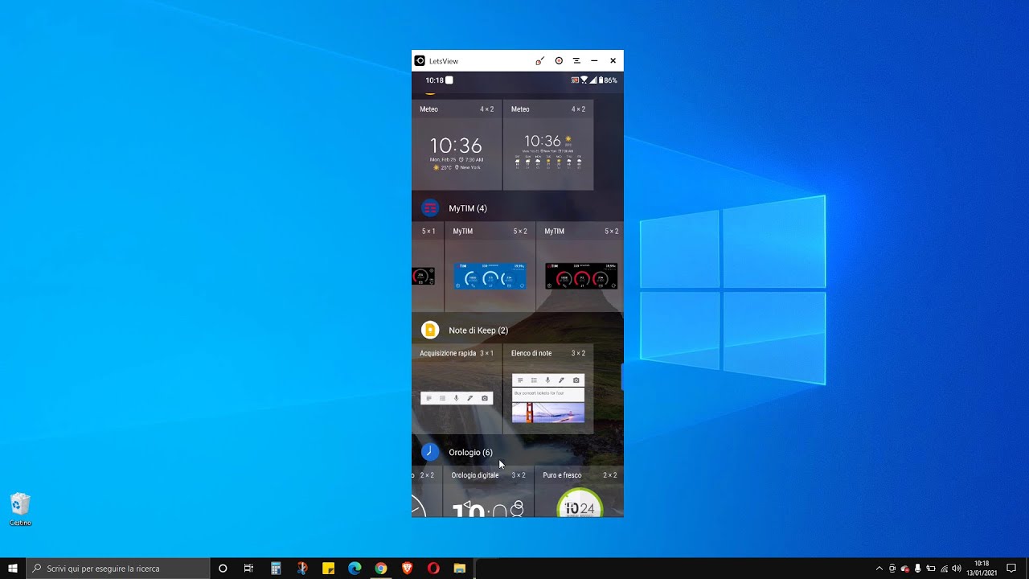Launch Google Chrome from the taskbar

tap(381, 569)
